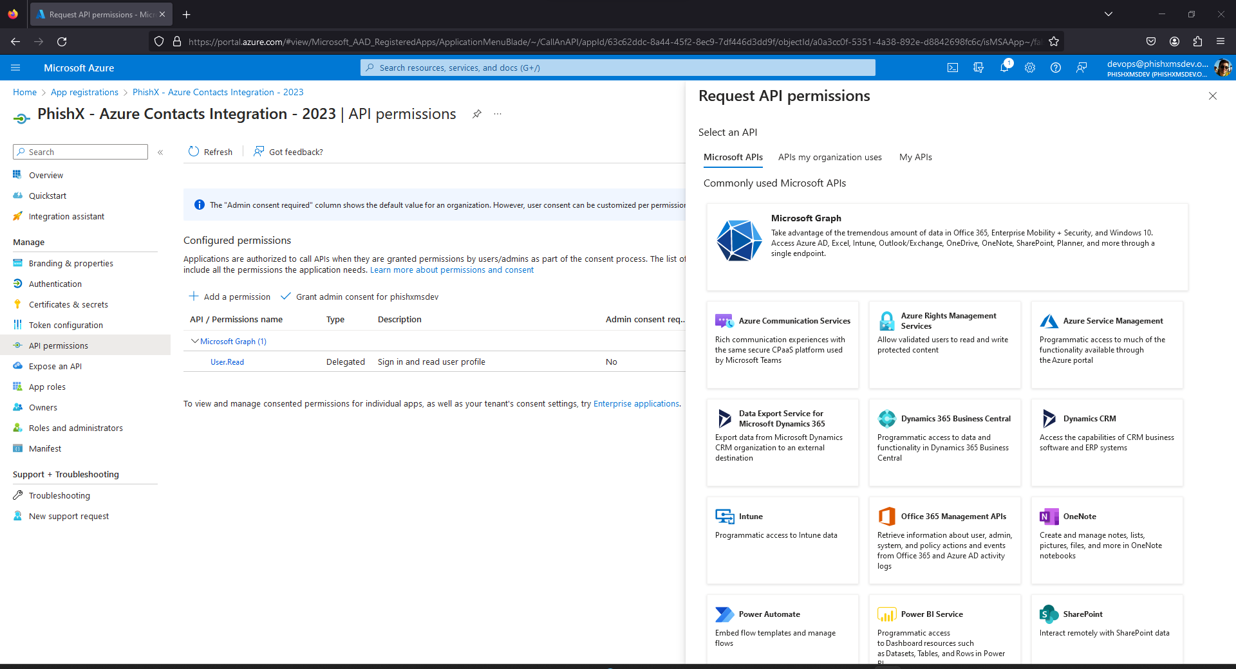Add a permission
The width and height of the screenshot is (1236, 669).
click(x=230, y=297)
